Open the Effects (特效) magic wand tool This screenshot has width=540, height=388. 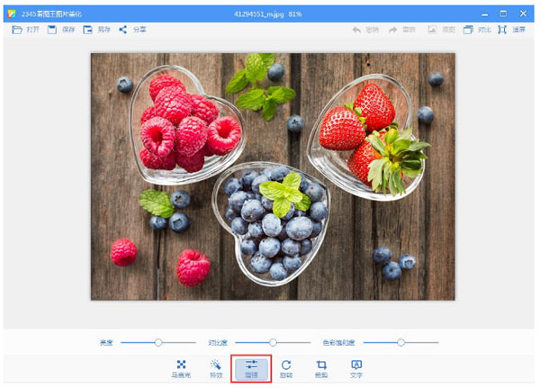pos(216,369)
